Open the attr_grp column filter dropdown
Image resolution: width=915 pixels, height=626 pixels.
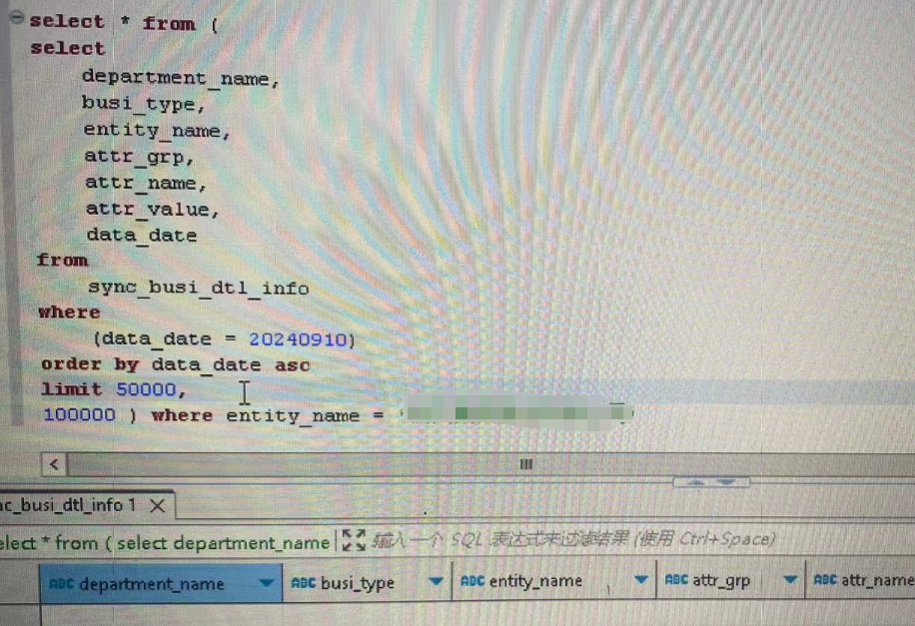pyautogui.click(x=790, y=579)
